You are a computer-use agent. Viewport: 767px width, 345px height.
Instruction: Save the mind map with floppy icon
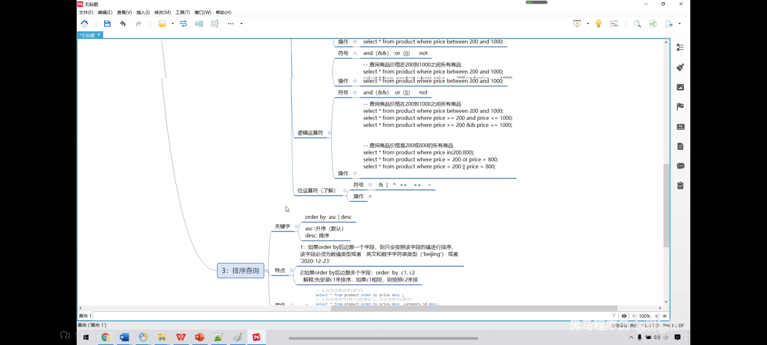[x=107, y=24]
